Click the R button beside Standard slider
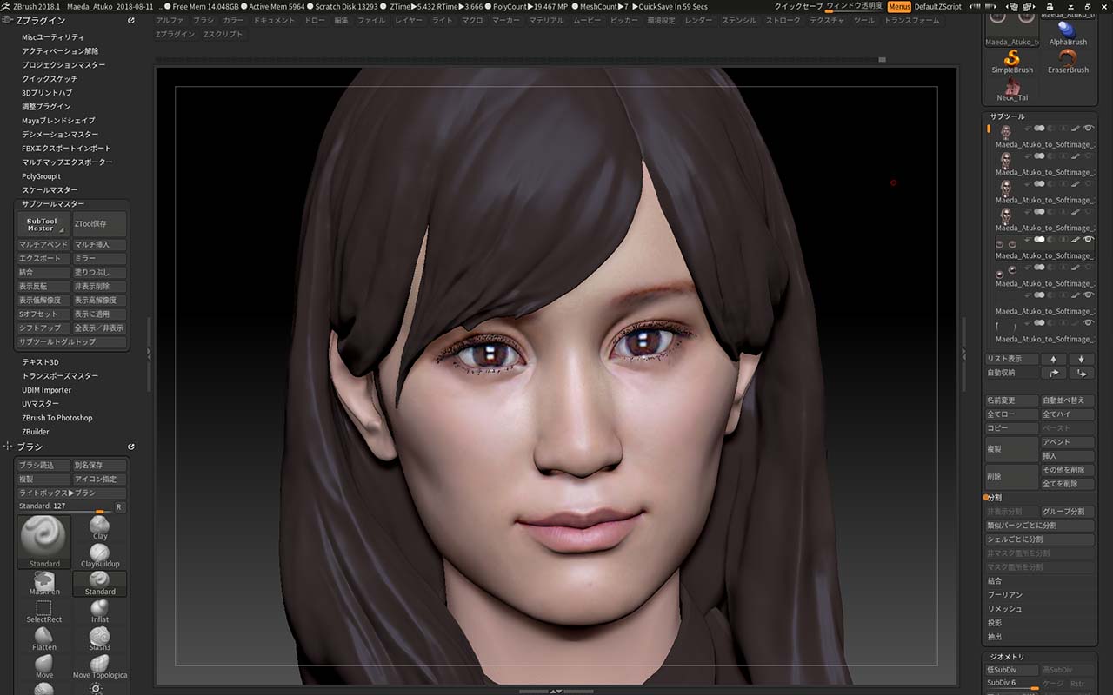 pos(119,506)
